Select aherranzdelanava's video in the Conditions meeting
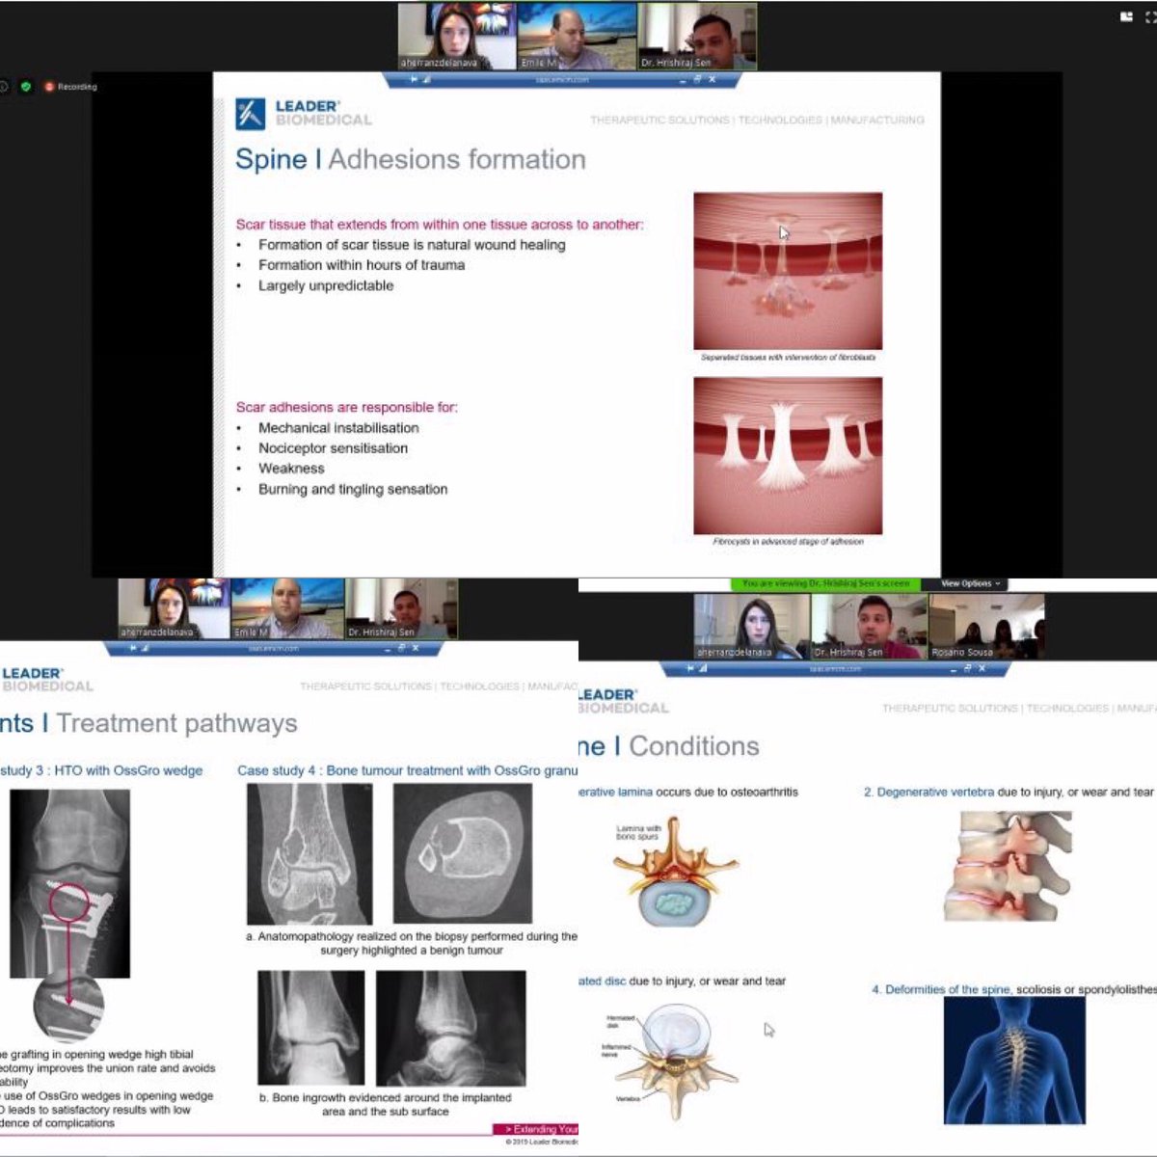The image size is (1157, 1157). click(x=752, y=626)
